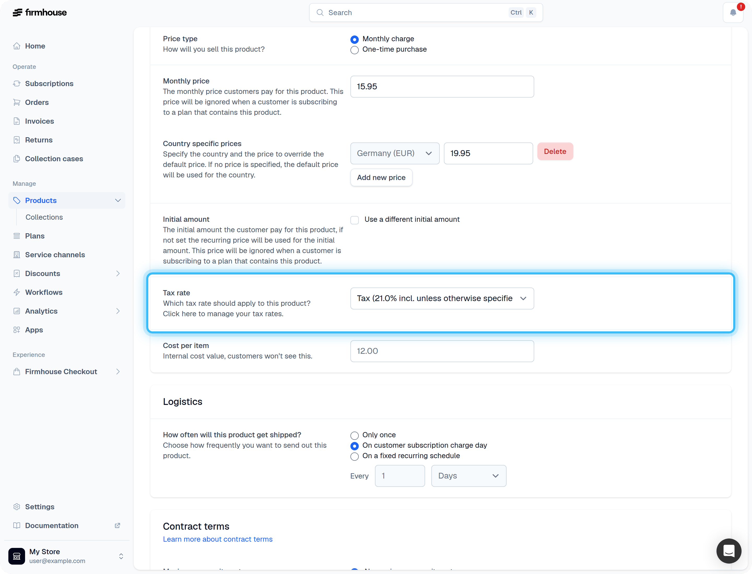
Task: Open the Days interval dropdown
Action: [x=468, y=476]
